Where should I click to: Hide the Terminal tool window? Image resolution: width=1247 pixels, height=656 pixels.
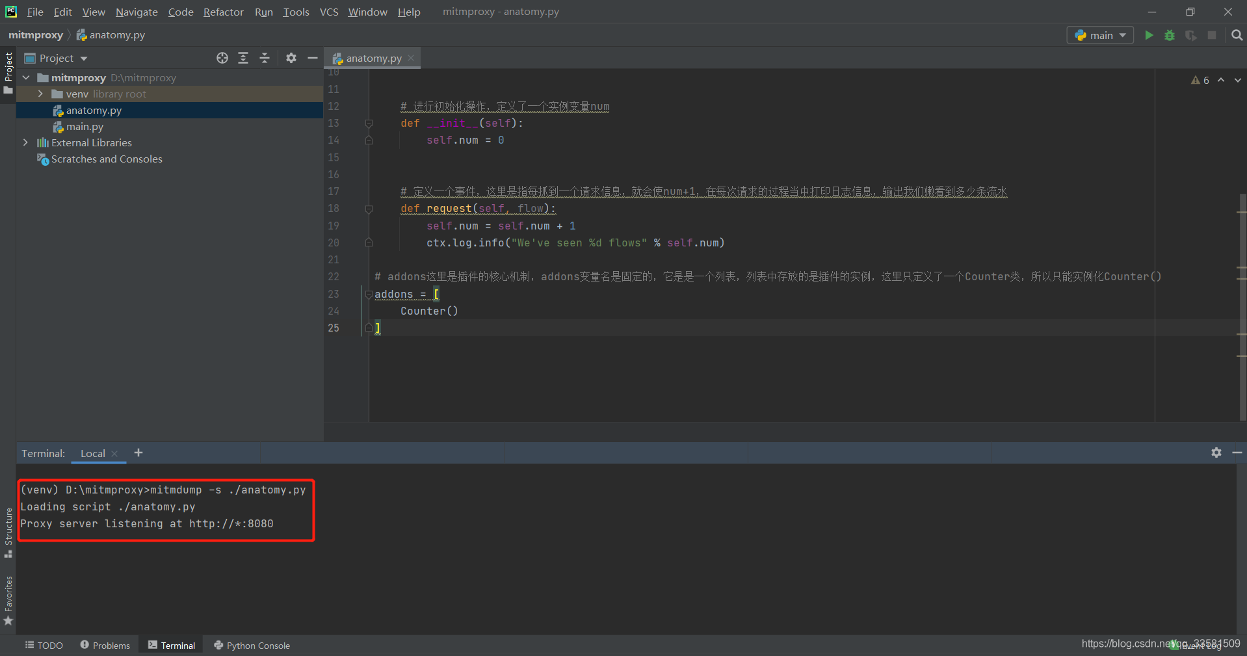click(1237, 453)
